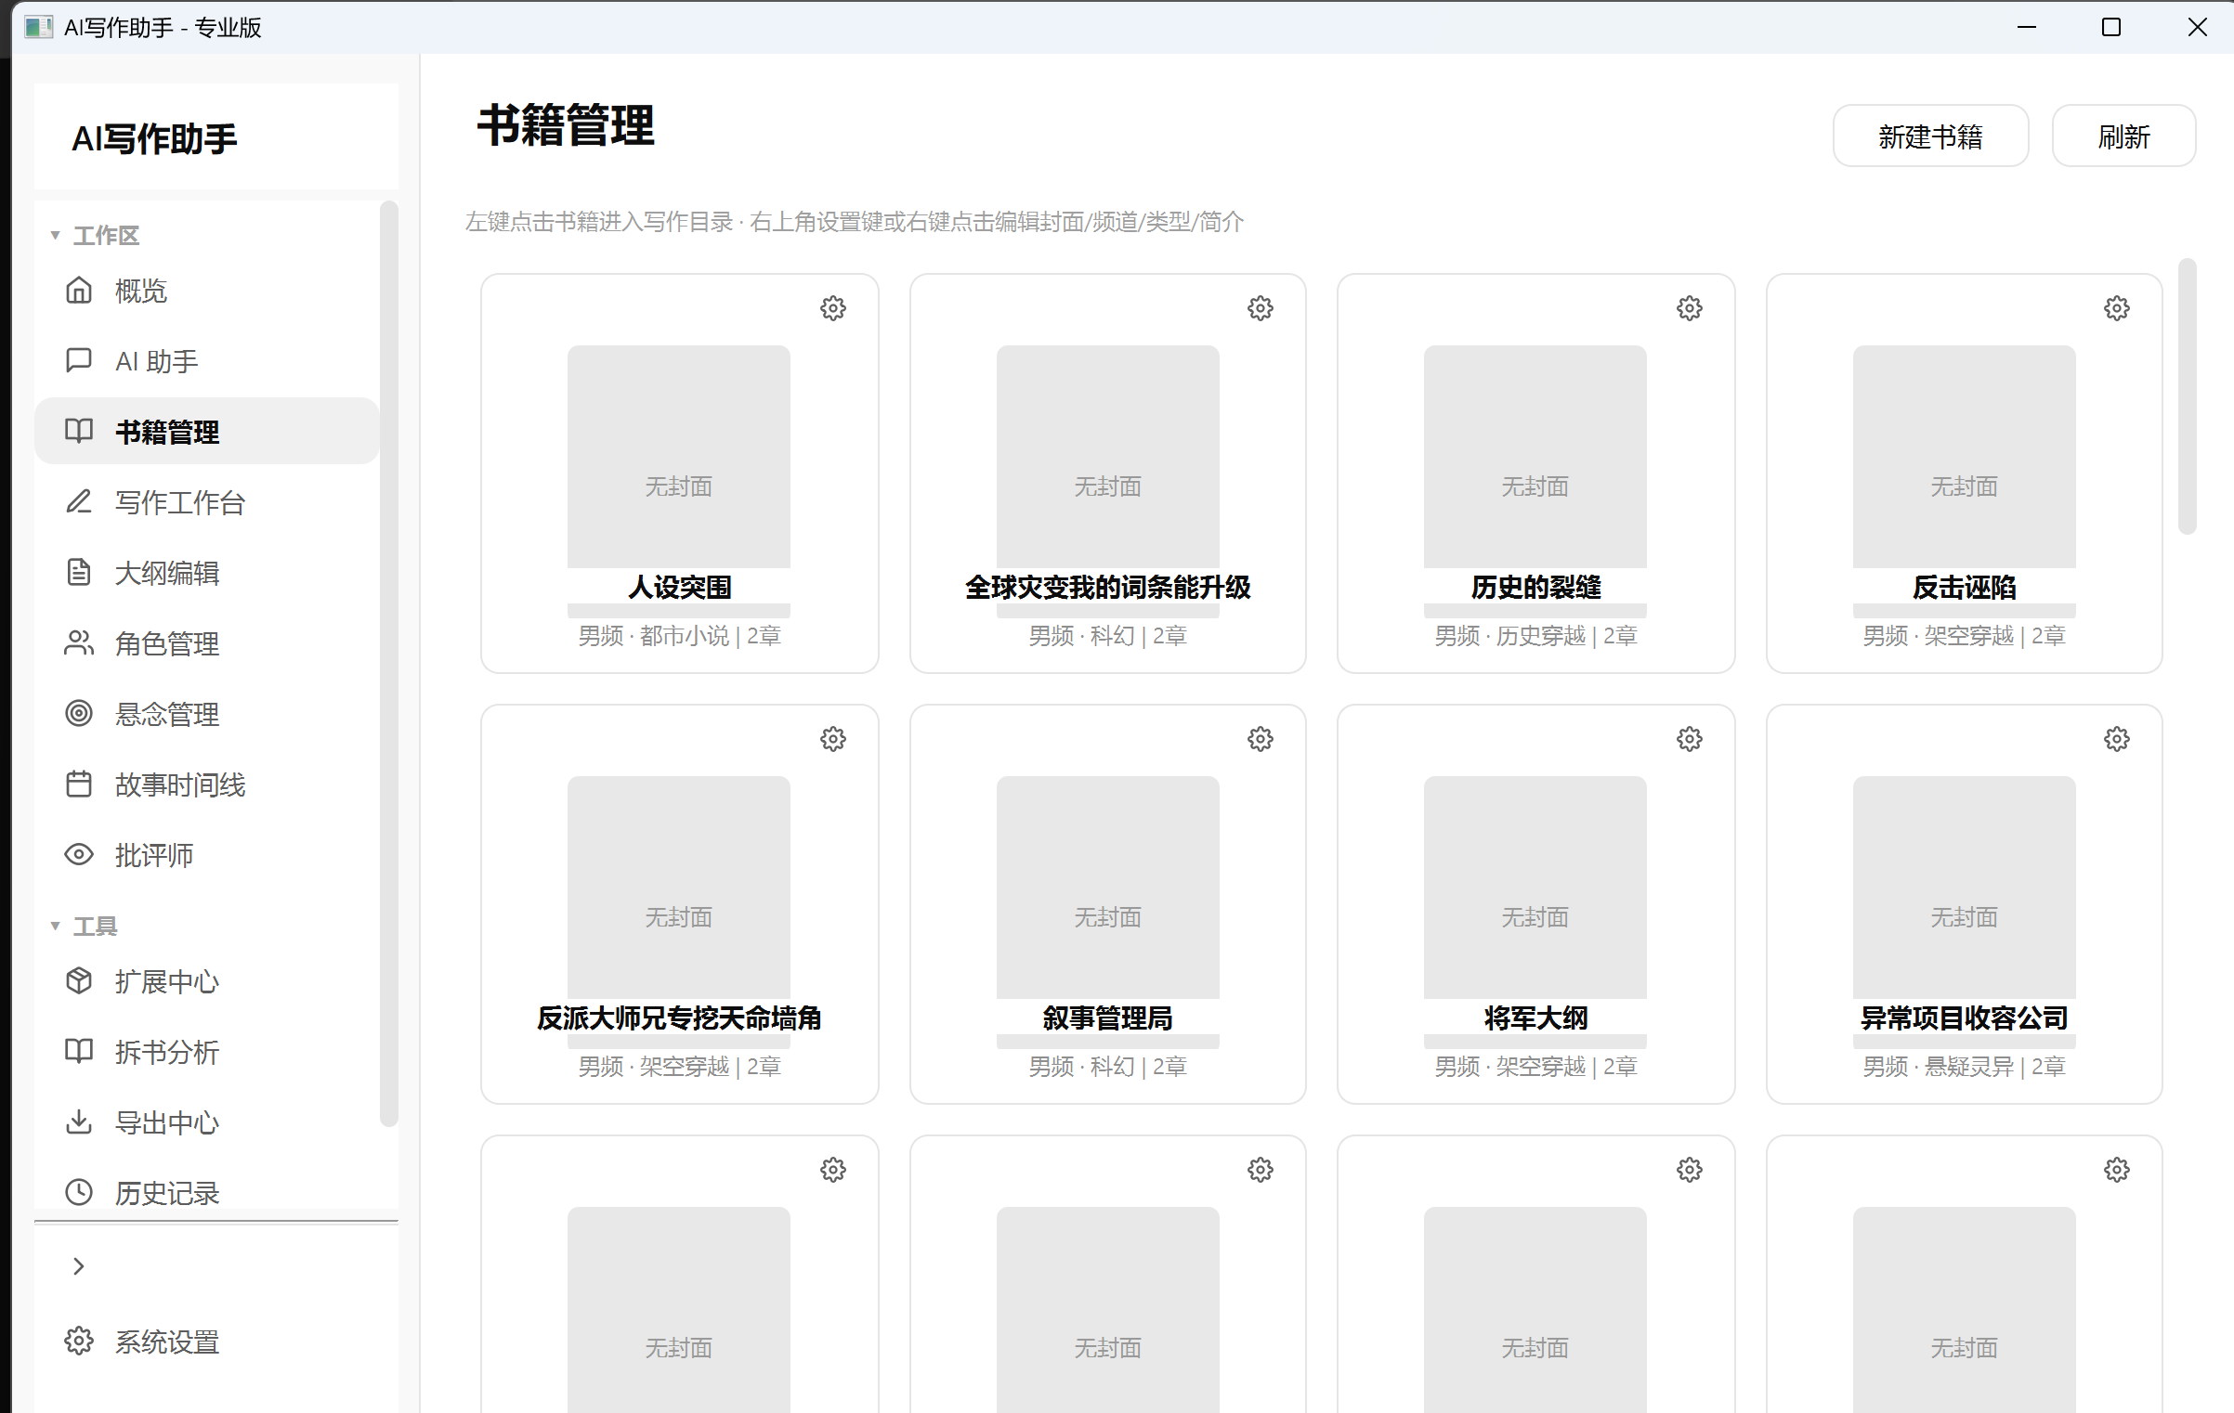The width and height of the screenshot is (2234, 1413).
Task: Open 扩展中心 in the sidebar
Action: pyautogui.click(x=207, y=981)
